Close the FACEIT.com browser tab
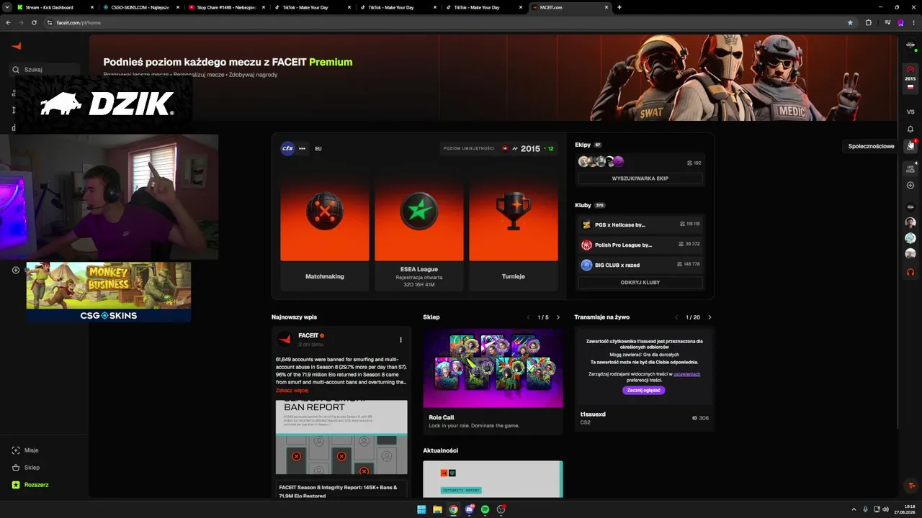The height and width of the screenshot is (518, 922). click(x=607, y=7)
